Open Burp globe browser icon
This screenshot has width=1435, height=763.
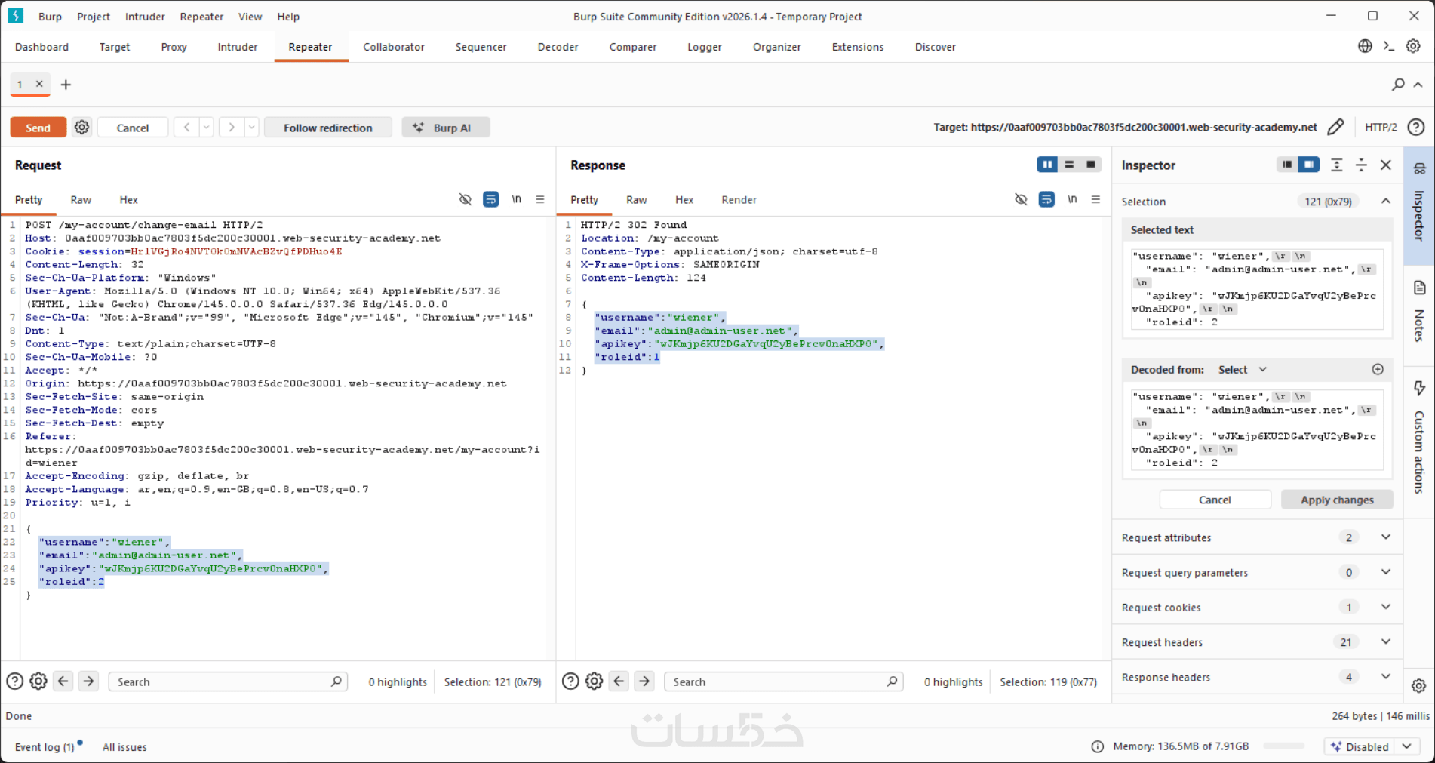(1365, 46)
